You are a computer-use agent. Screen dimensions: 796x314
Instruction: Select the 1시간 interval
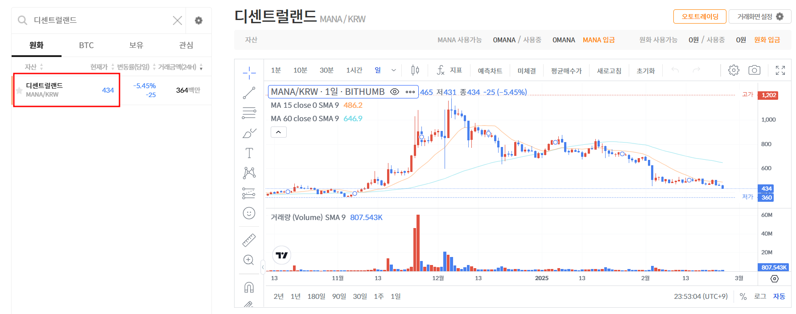click(x=354, y=70)
